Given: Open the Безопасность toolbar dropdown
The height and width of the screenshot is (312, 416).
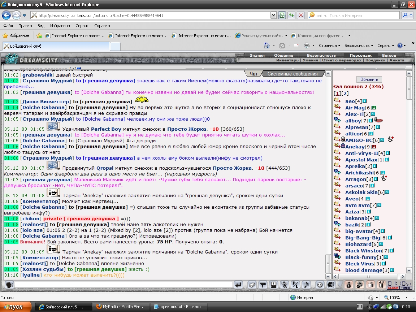Looking at the screenshot, I should (359, 45).
